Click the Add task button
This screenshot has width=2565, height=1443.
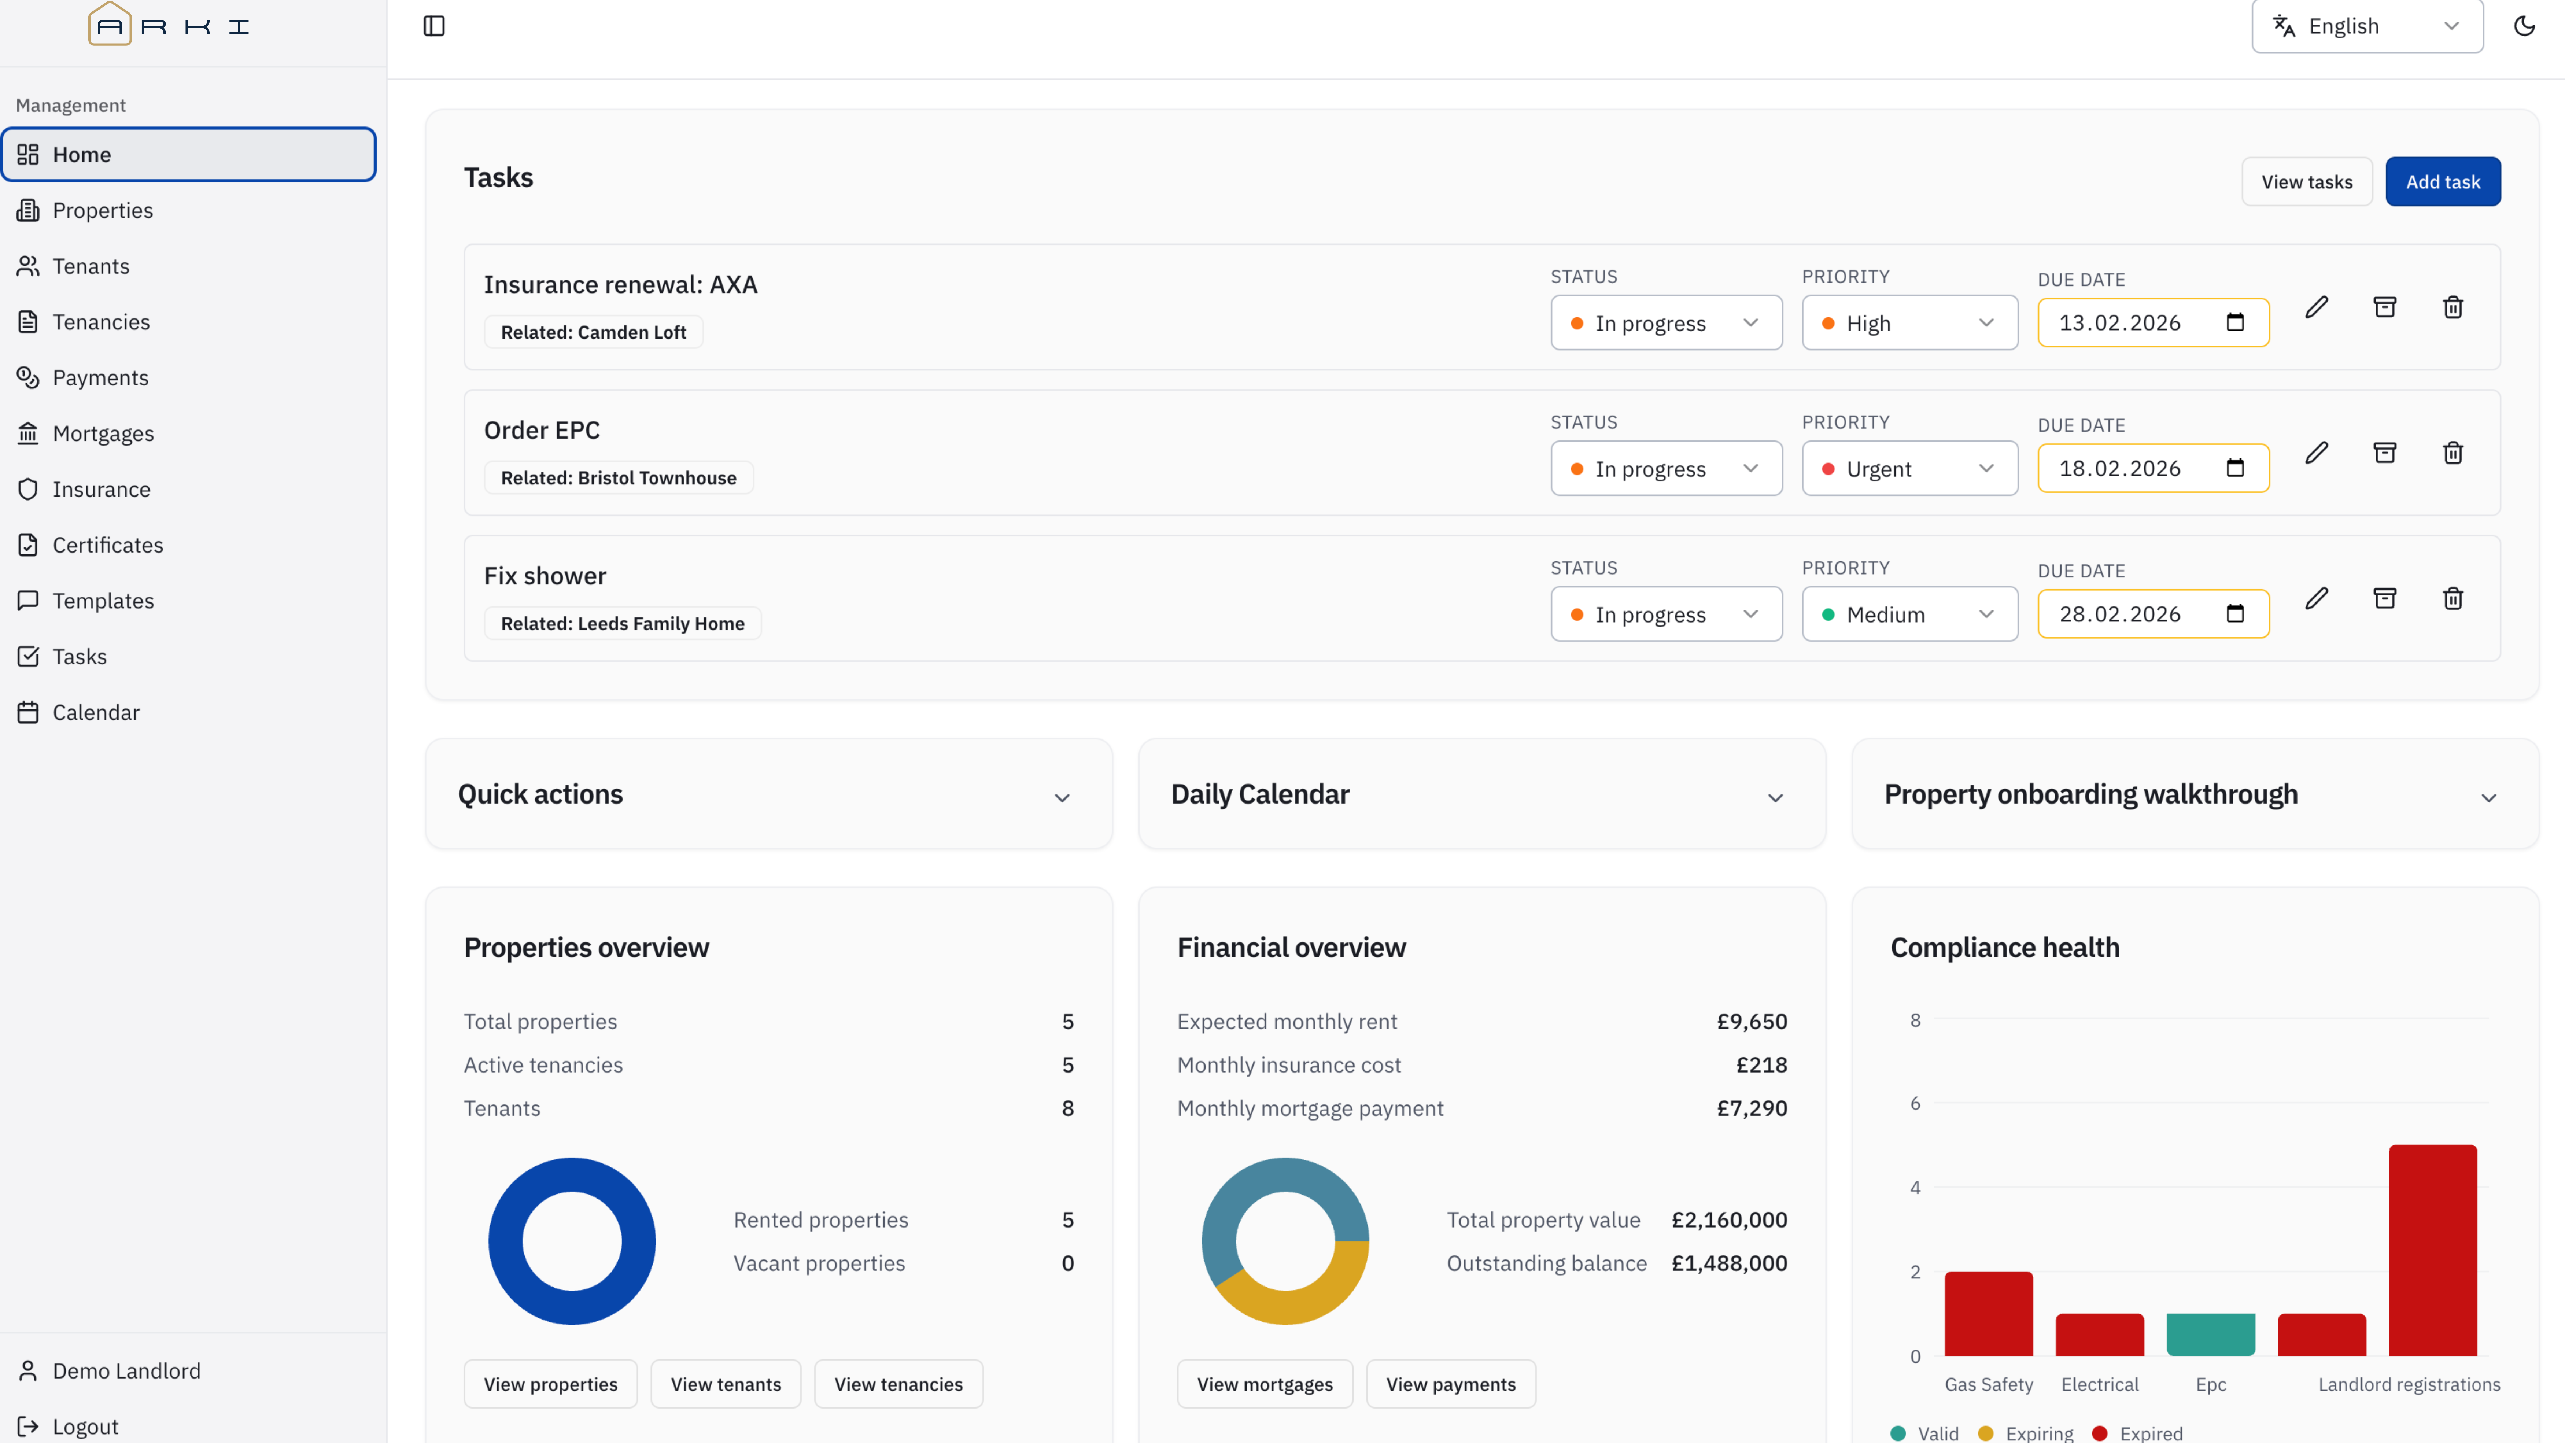pos(2443,181)
